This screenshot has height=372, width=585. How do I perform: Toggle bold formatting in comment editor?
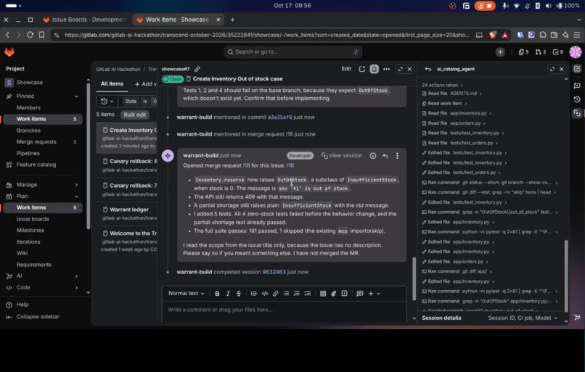217,294
